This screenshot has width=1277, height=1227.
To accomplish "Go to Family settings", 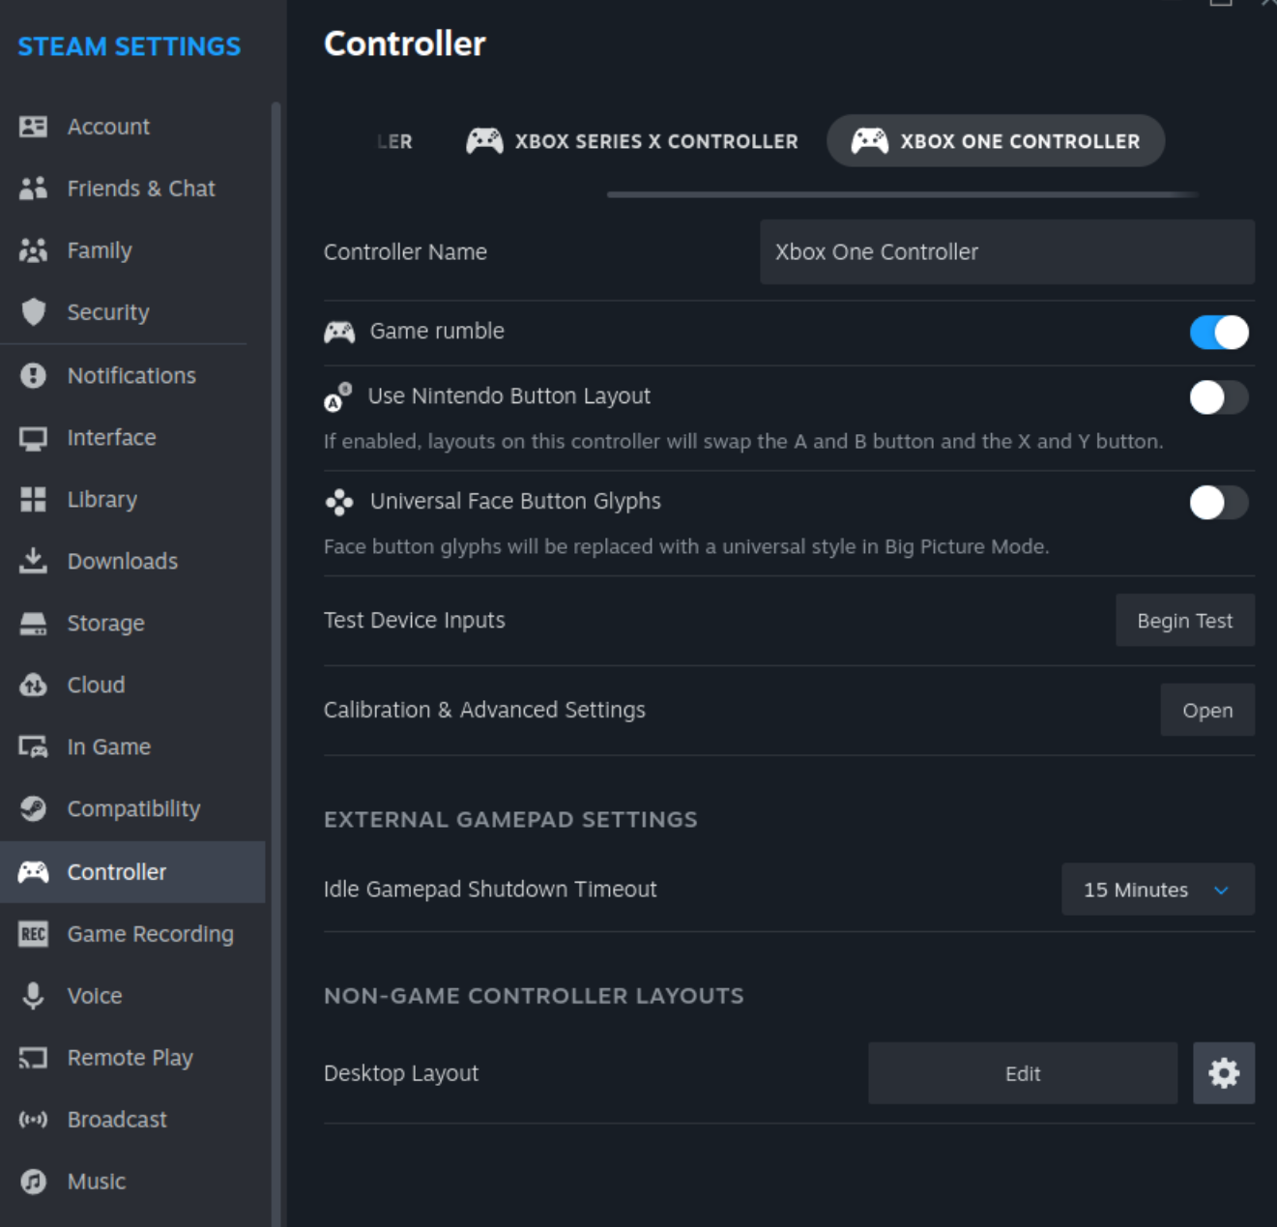I will point(132,250).
